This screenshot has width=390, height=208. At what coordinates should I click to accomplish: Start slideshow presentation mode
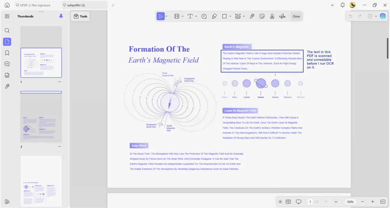(x=298, y=202)
